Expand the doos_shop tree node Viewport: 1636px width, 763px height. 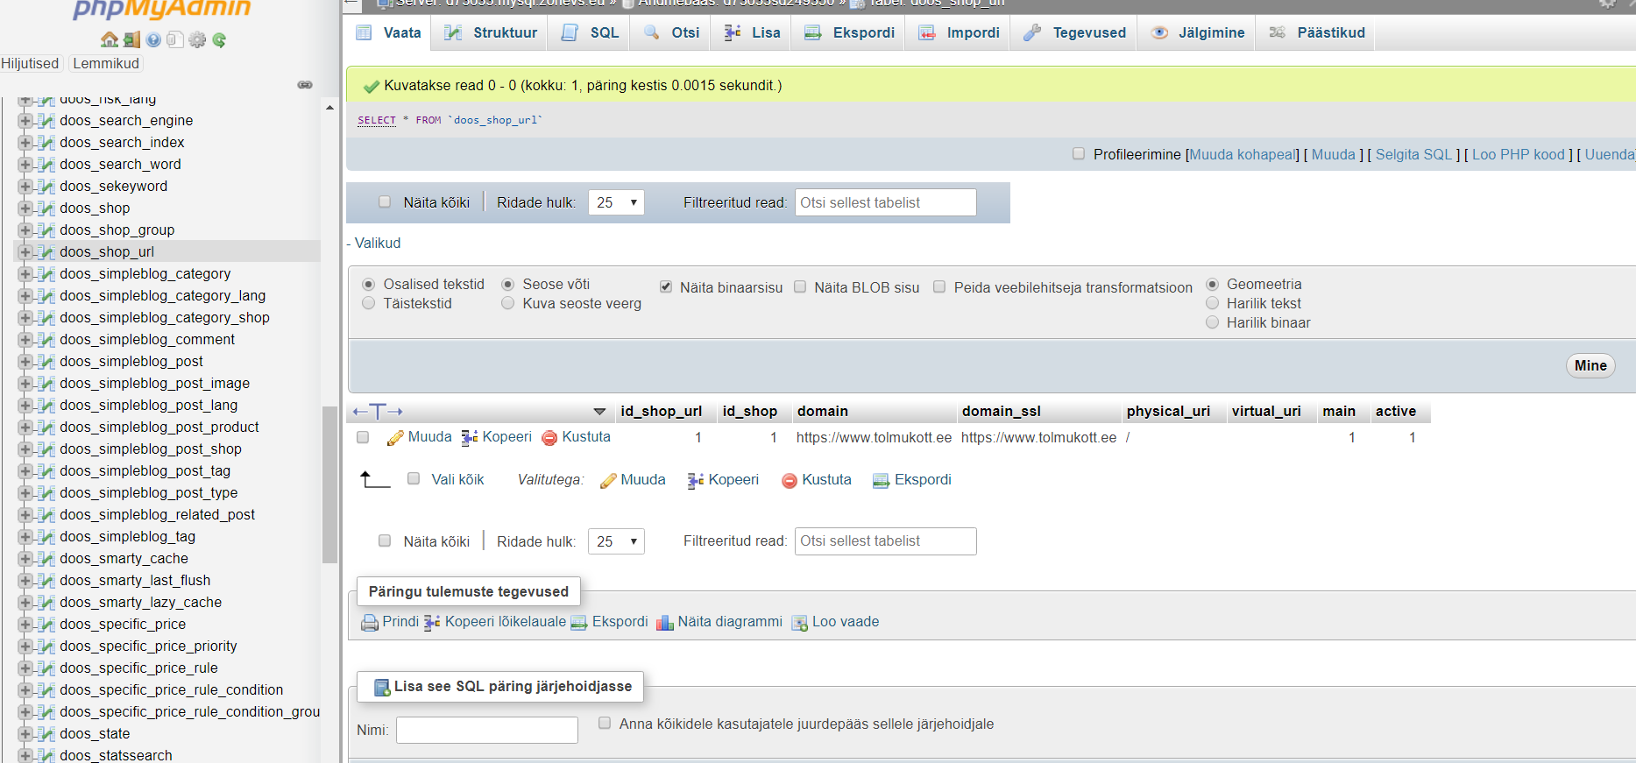(x=25, y=208)
